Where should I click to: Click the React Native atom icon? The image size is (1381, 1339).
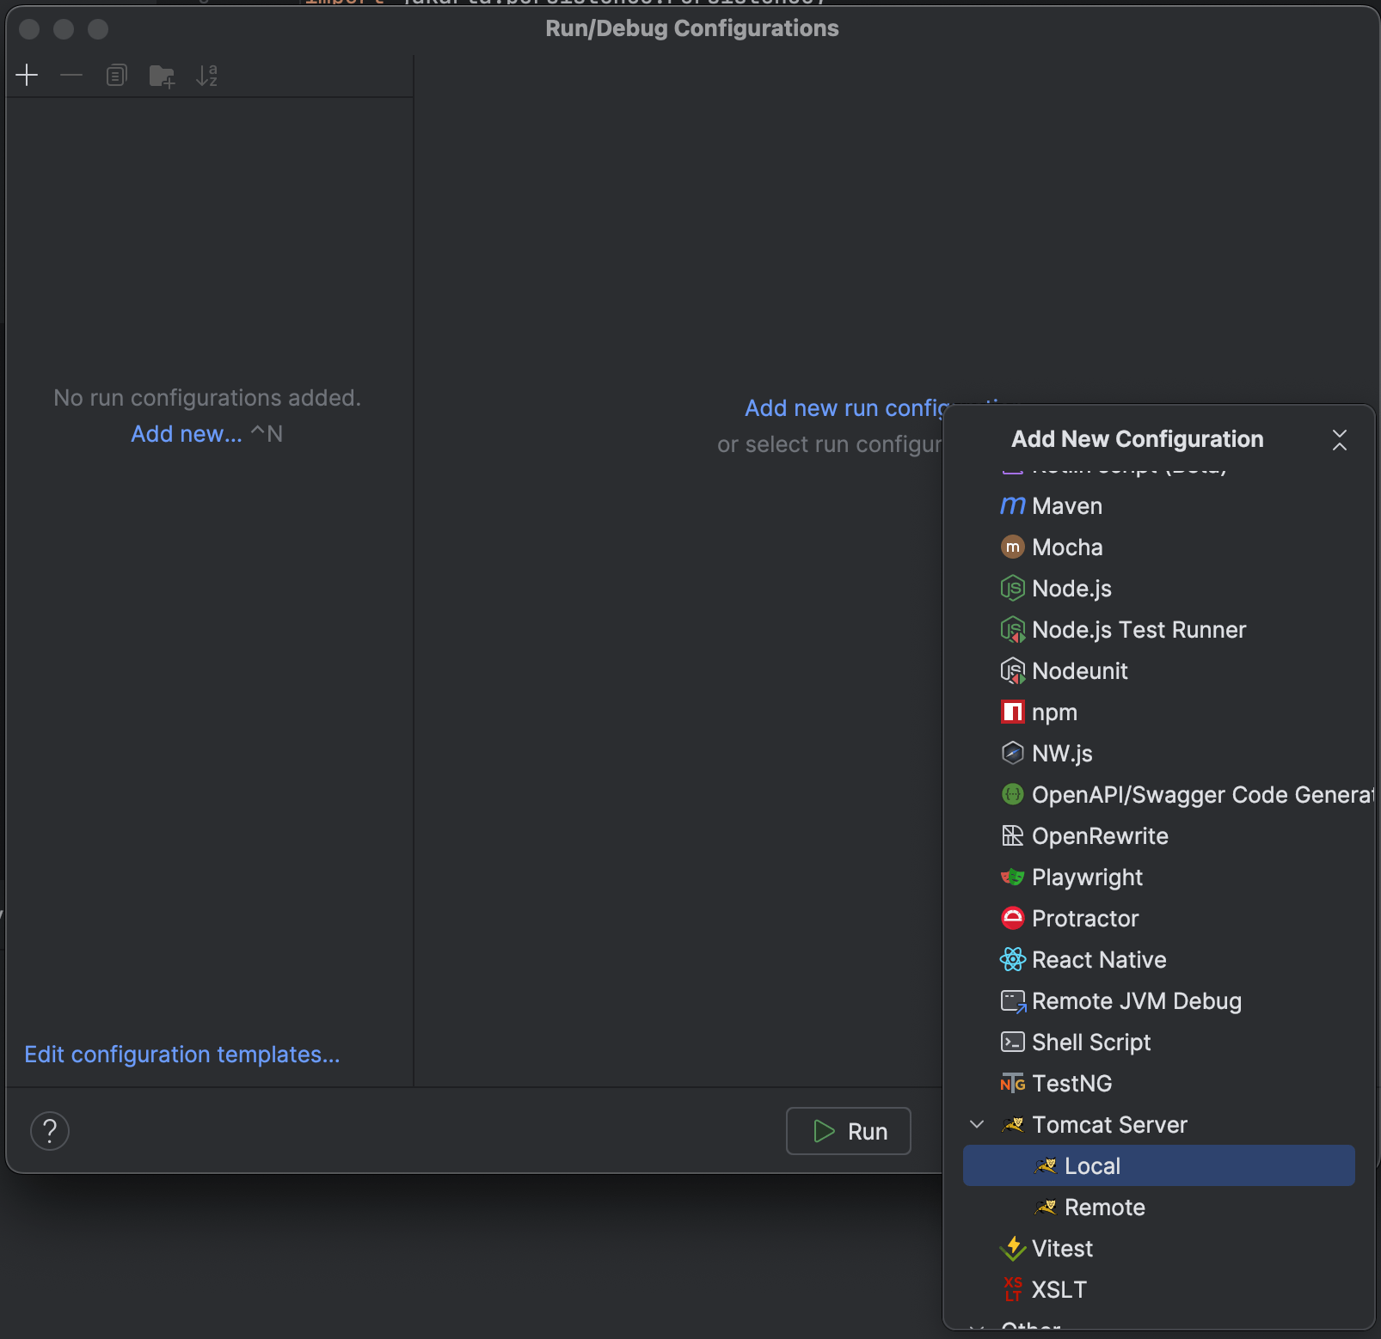click(1012, 960)
